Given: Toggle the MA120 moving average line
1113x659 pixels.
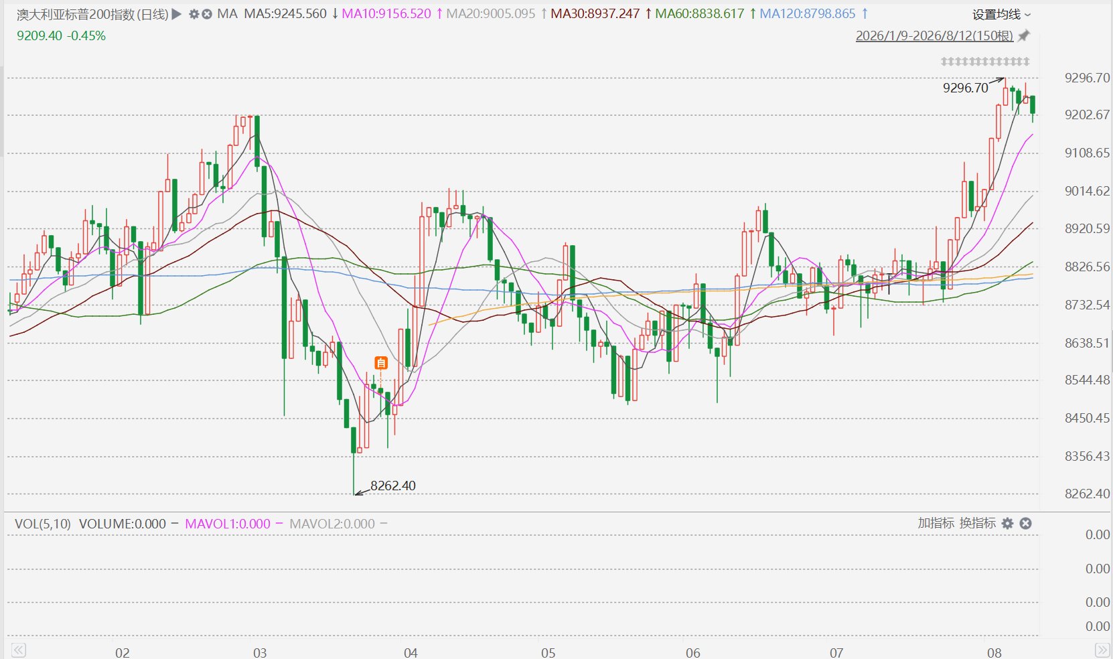Looking at the screenshot, I should 808,13.
